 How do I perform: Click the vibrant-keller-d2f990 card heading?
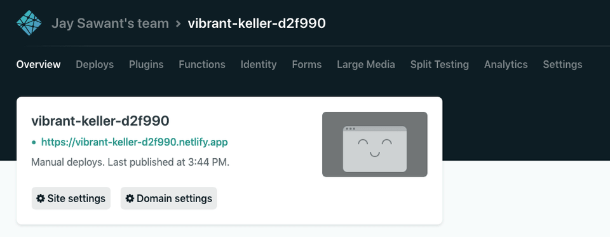100,121
